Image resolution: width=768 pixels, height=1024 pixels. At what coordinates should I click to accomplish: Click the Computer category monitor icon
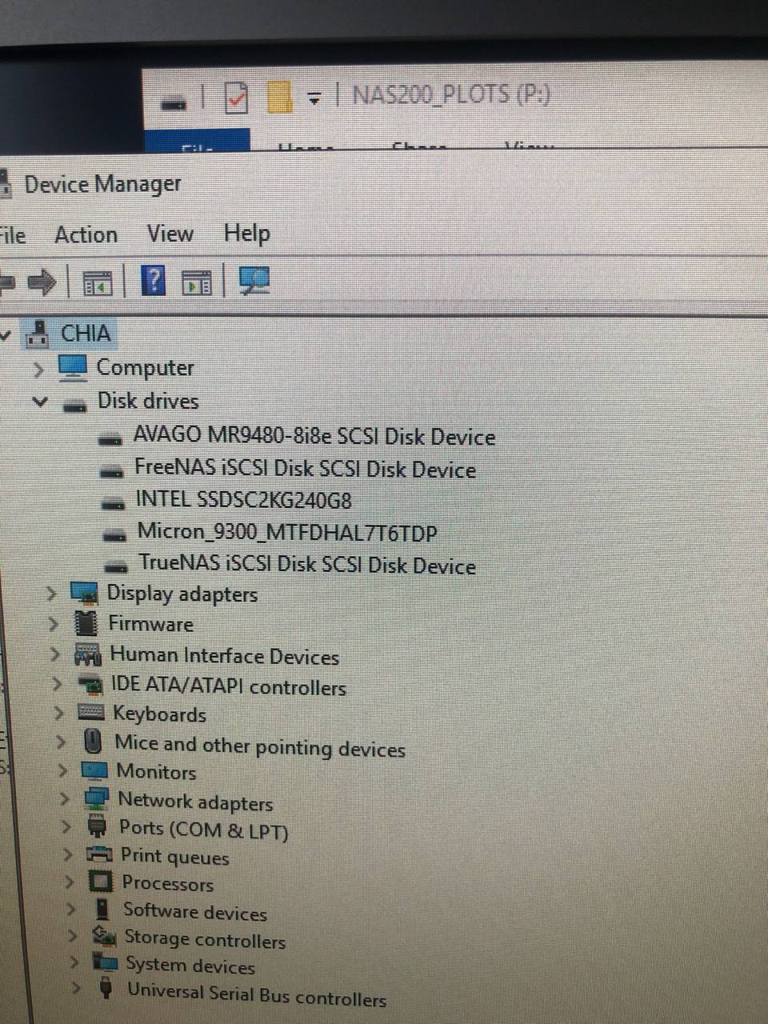72,368
